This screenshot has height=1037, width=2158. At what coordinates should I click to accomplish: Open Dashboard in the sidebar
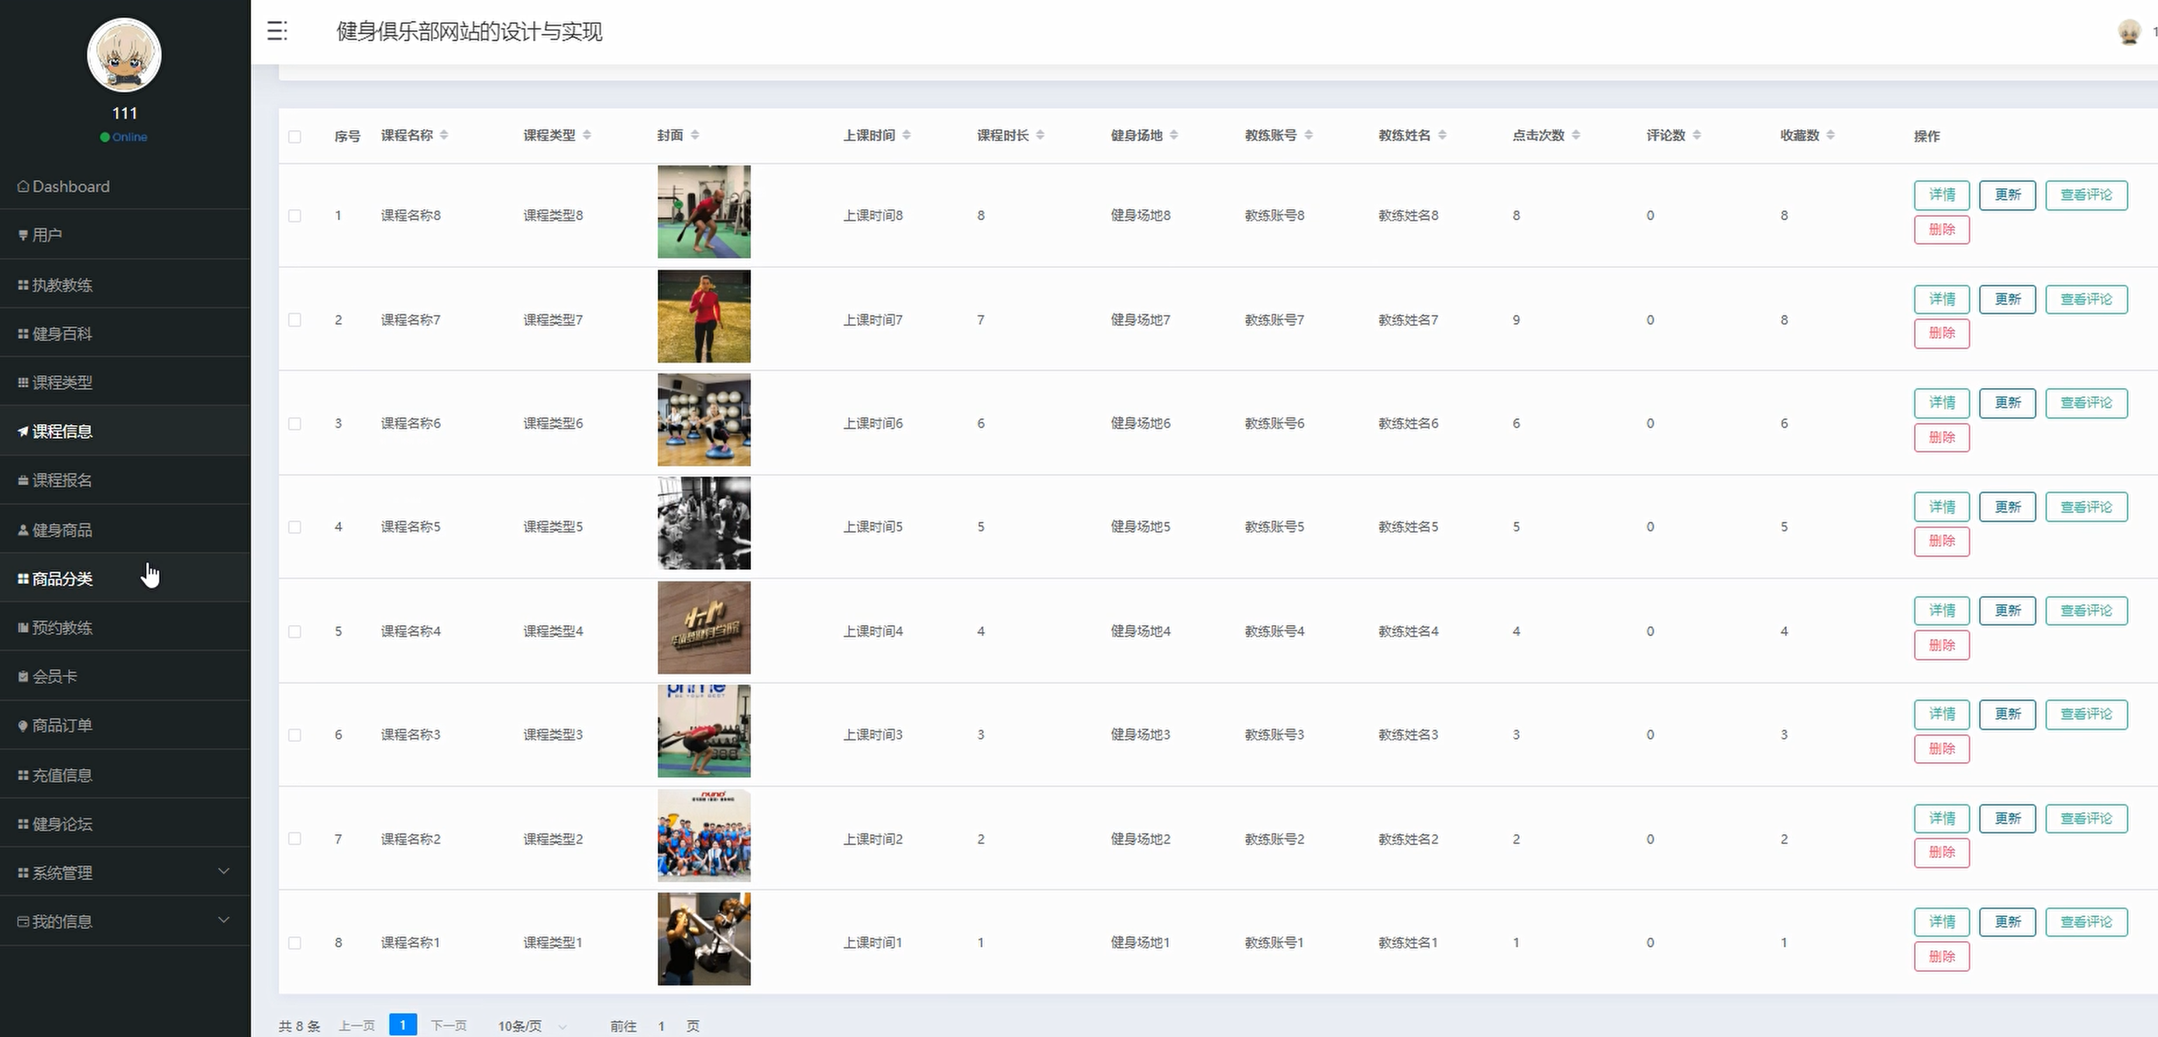tap(125, 186)
